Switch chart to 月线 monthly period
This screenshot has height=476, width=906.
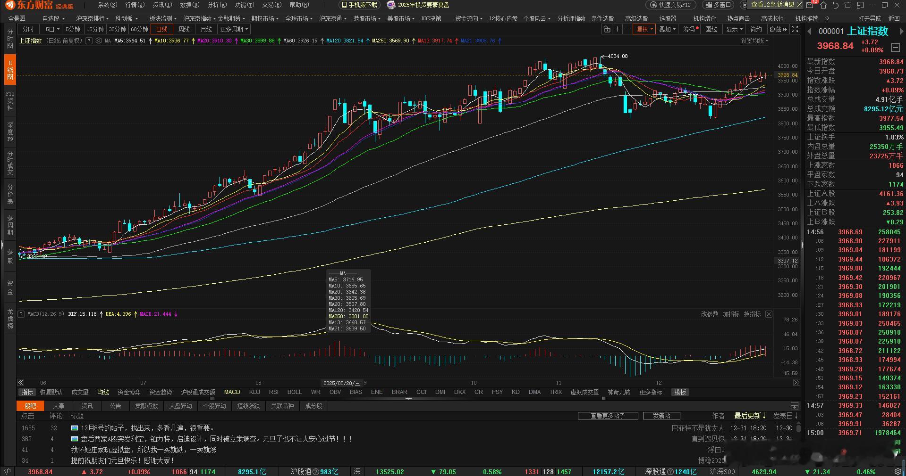(206, 29)
